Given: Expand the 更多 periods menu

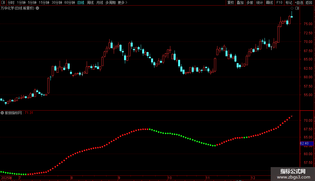Looking at the screenshot, I should (x=123, y=3).
